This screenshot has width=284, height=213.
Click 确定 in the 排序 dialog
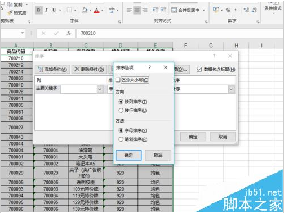point(193,137)
